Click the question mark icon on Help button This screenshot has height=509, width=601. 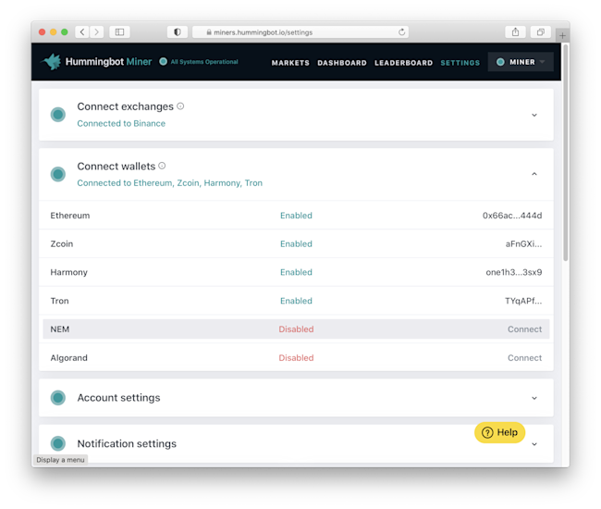point(487,433)
